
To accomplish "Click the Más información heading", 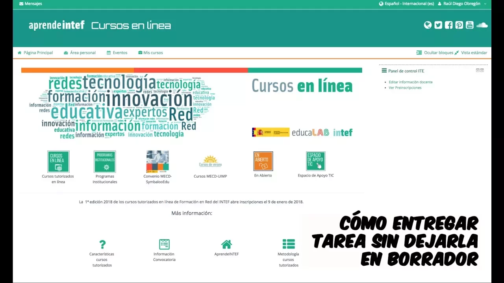I will click(192, 213).
